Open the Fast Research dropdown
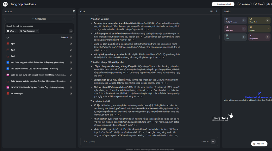272x151 pixels. click(29, 31)
